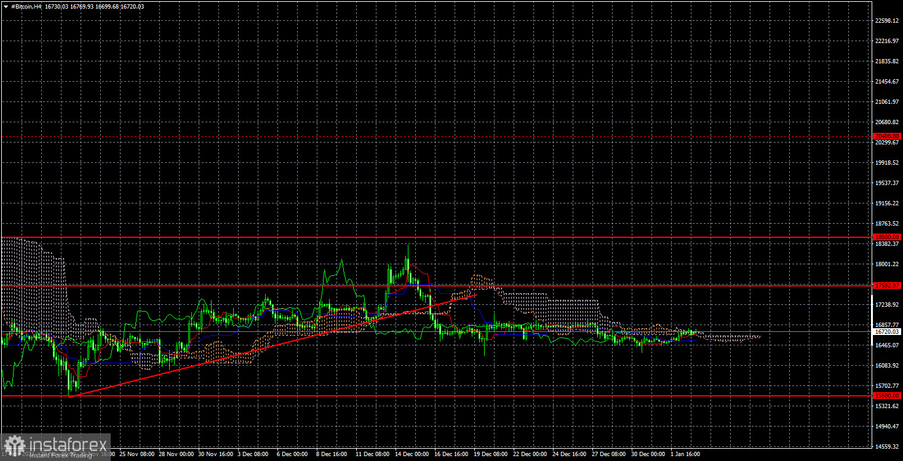The height and width of the screenshot is (461, 903).
Task: Click the 17238.92 price axis value
Action: (x=887, y=305)
